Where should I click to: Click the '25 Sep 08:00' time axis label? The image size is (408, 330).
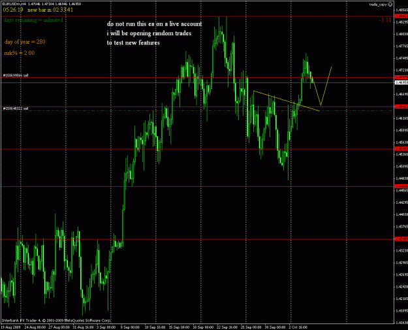[251, 327]
